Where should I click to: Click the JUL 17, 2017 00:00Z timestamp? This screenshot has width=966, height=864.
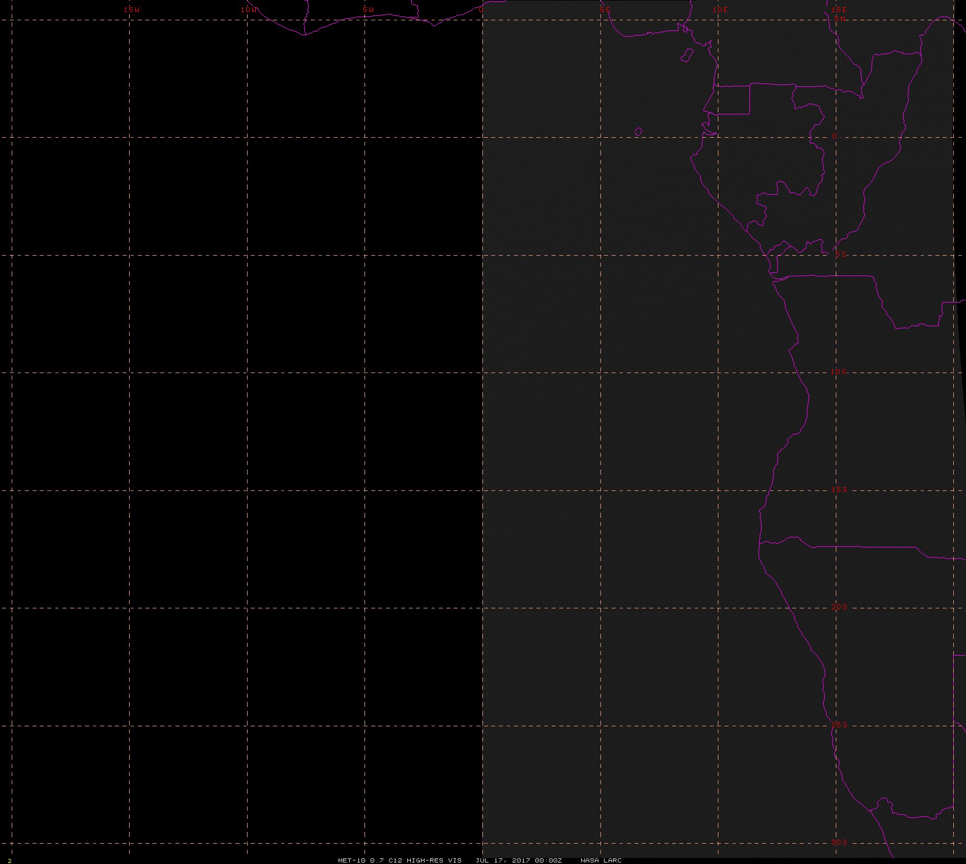519,860
